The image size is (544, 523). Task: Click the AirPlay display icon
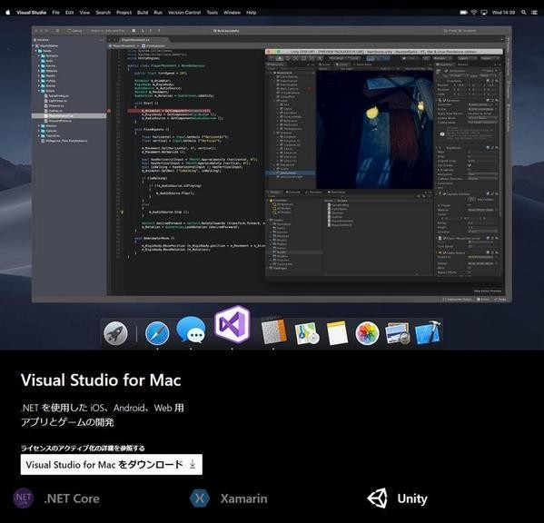coord(484,13)
